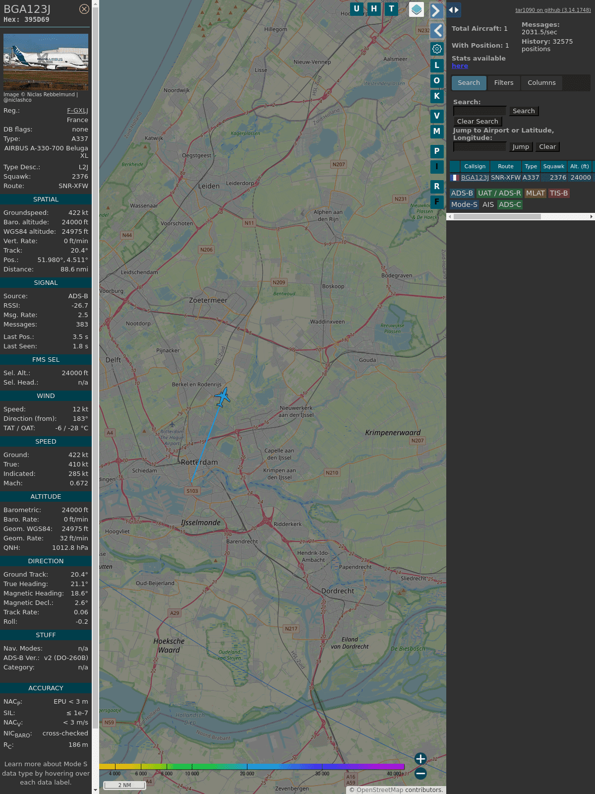The height and width of the screenshot is (794, 595).
Task: Zoom out with the minus icon
Action: point(420,773)
